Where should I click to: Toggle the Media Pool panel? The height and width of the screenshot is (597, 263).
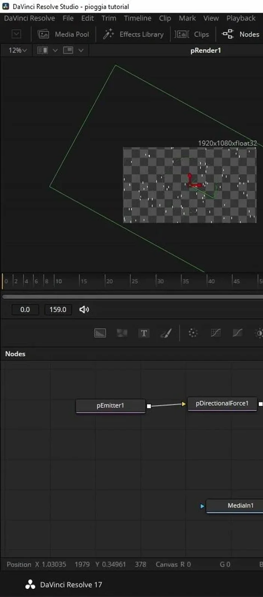63,34
